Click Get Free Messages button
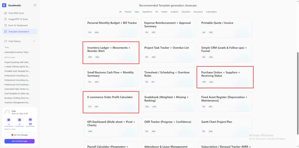 click(x=19, y=135)
